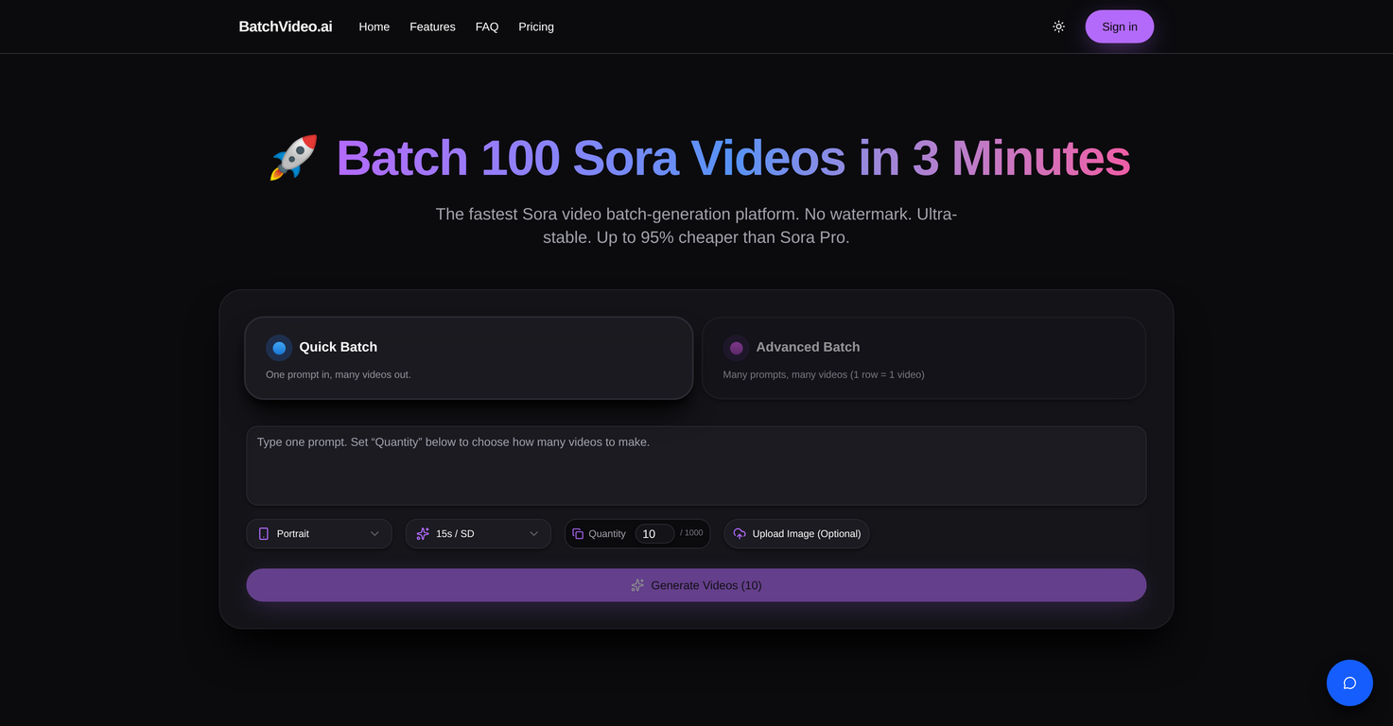Select the Portrait orientation phone icon
The height and width of the screenshot is (726, 1393).
tap(263, 533)
